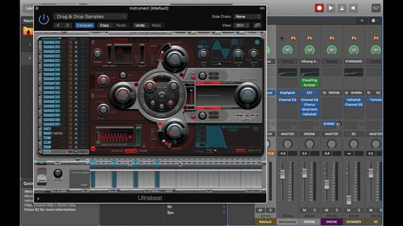
Task: Click the plus button above the mixer
Action: pos(362,21)
